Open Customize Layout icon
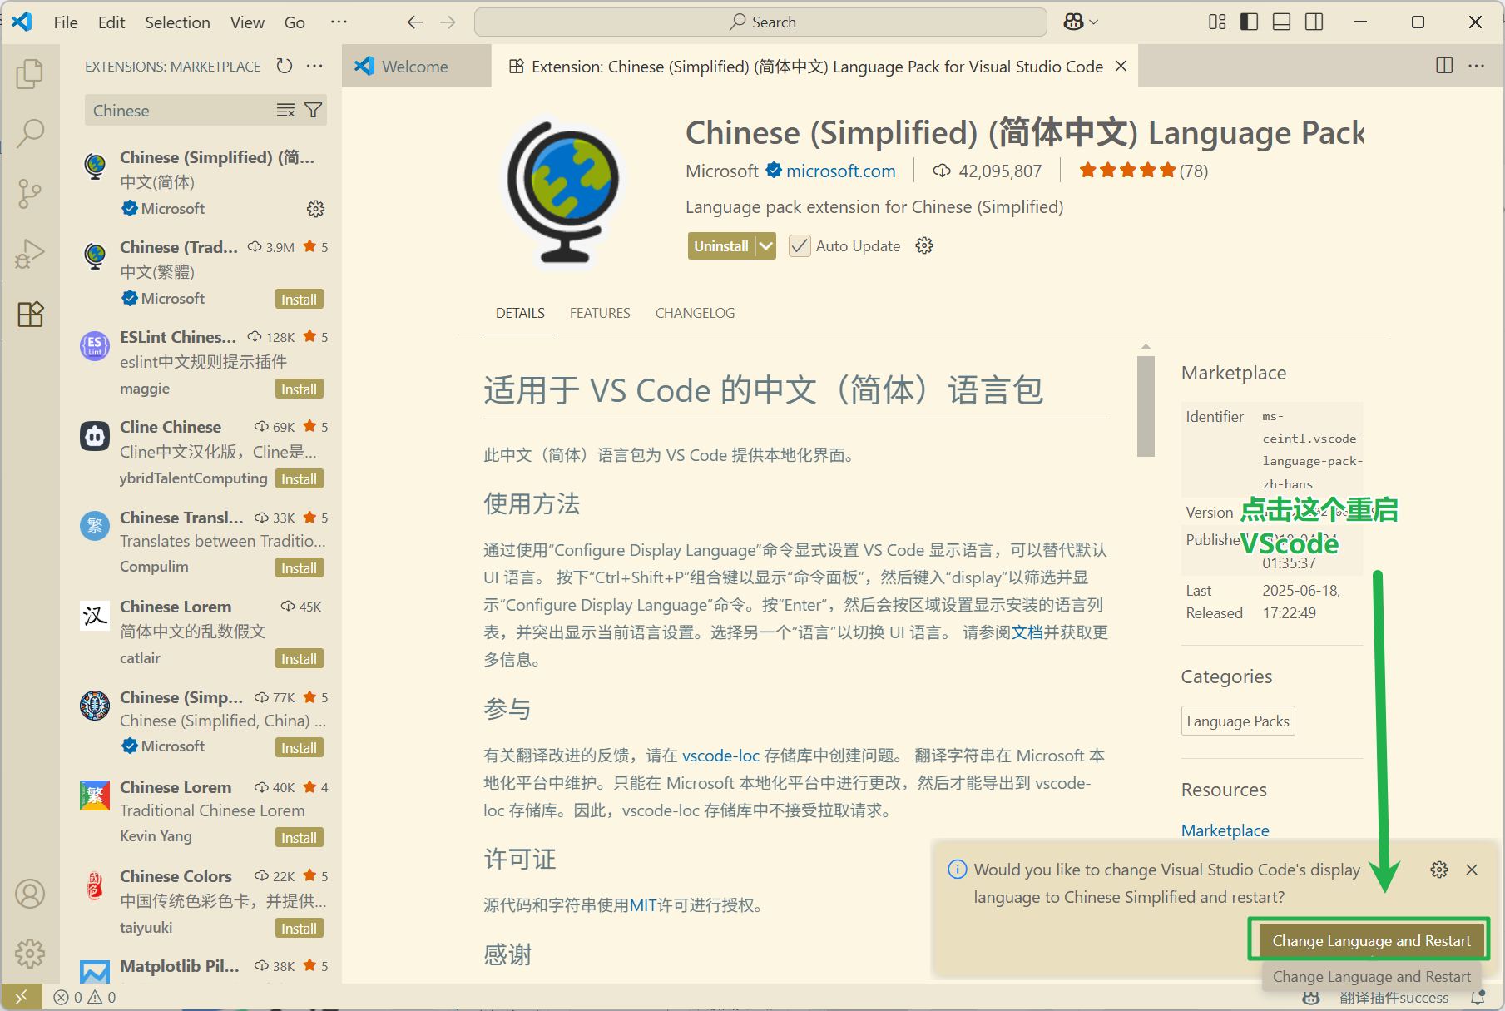Image resolution: width=1505 pixels, height=1011 pixels. pos(1217,22)
